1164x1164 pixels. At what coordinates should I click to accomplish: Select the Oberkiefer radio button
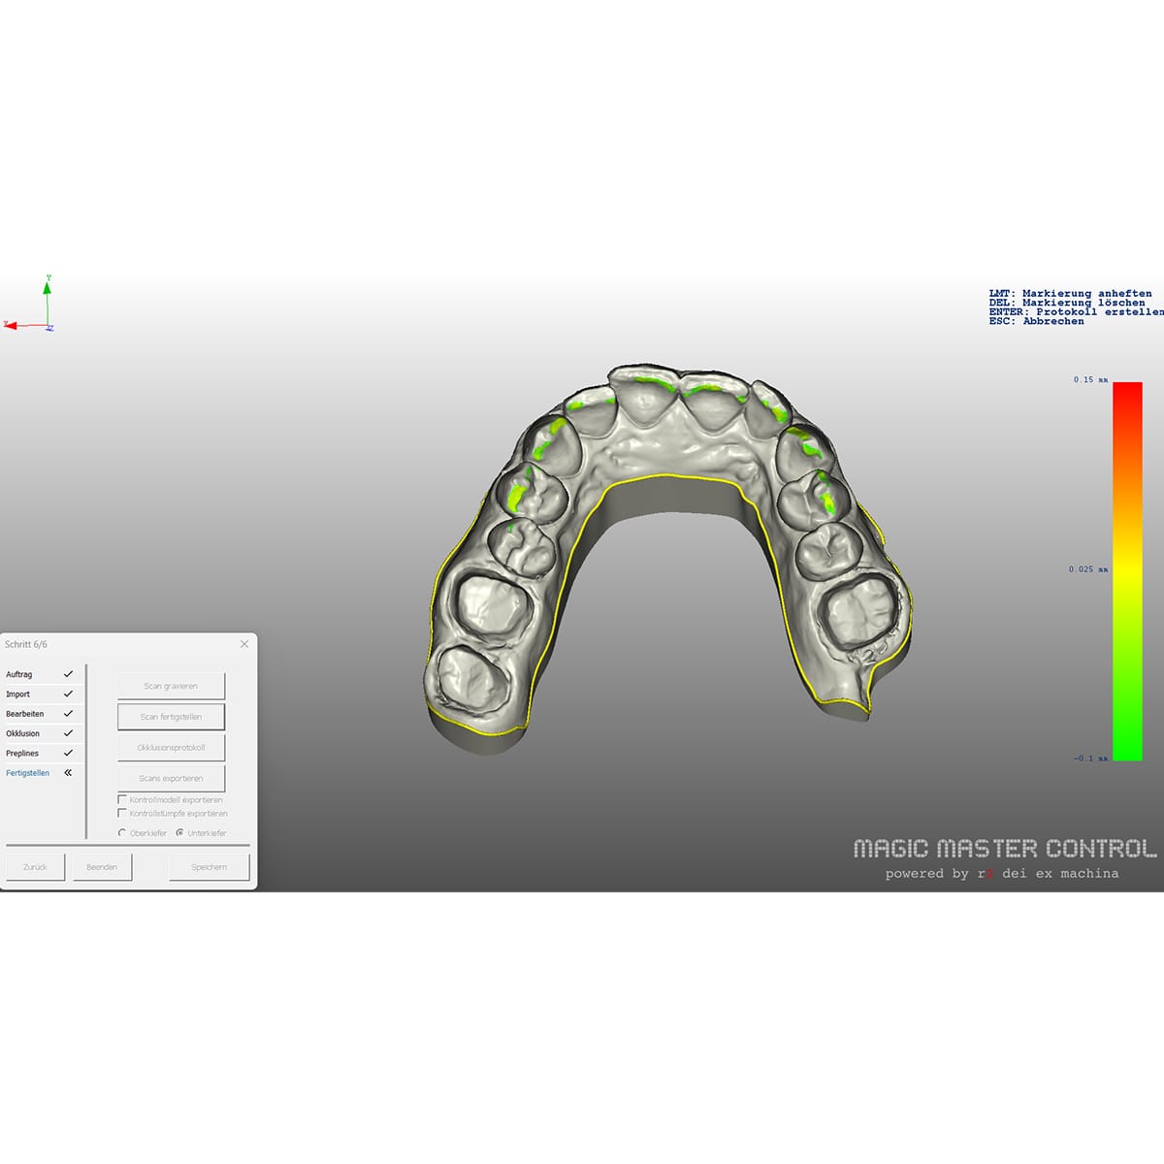(122, 833)
